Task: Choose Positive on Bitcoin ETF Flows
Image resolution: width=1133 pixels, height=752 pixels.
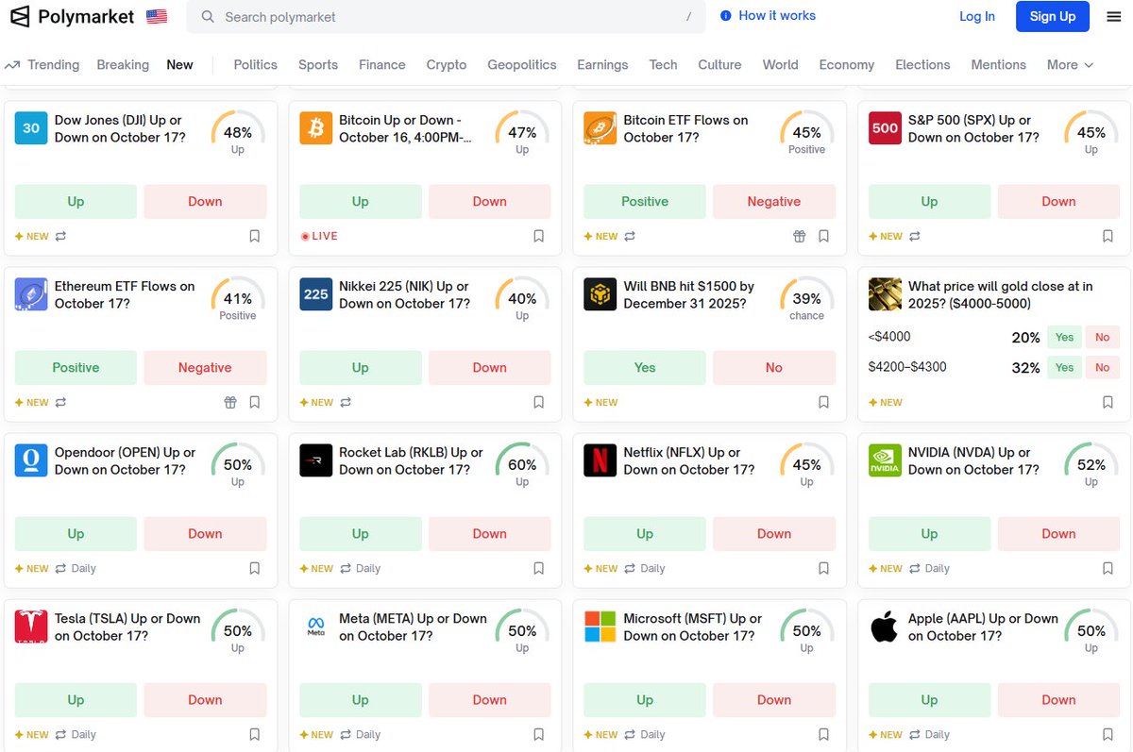Action: [x=645, y=201]
